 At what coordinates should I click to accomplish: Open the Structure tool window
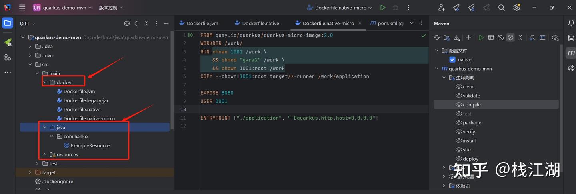click(8, 57)
